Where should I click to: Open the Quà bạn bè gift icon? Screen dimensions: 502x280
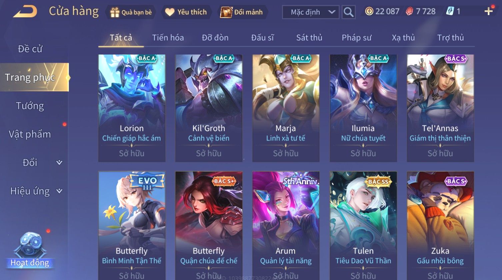tap(115, 12)
